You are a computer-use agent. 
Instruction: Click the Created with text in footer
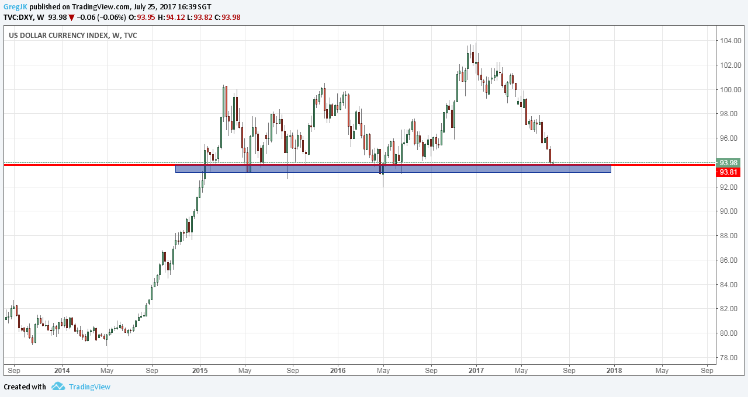[25, 386]
